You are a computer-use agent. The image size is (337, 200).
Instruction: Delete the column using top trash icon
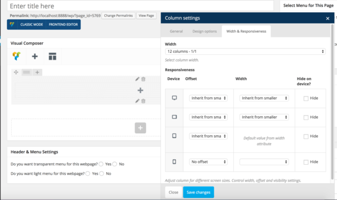[144, 79]
